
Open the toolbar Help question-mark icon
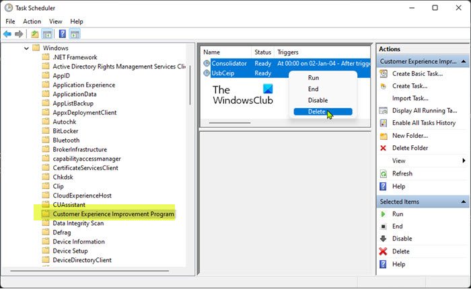pyautogui.click(x=62, y=34)
